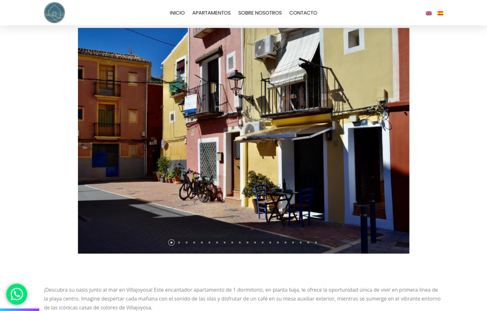Select the first active slider dot
The image size is (487, 311).
point(171,243)
